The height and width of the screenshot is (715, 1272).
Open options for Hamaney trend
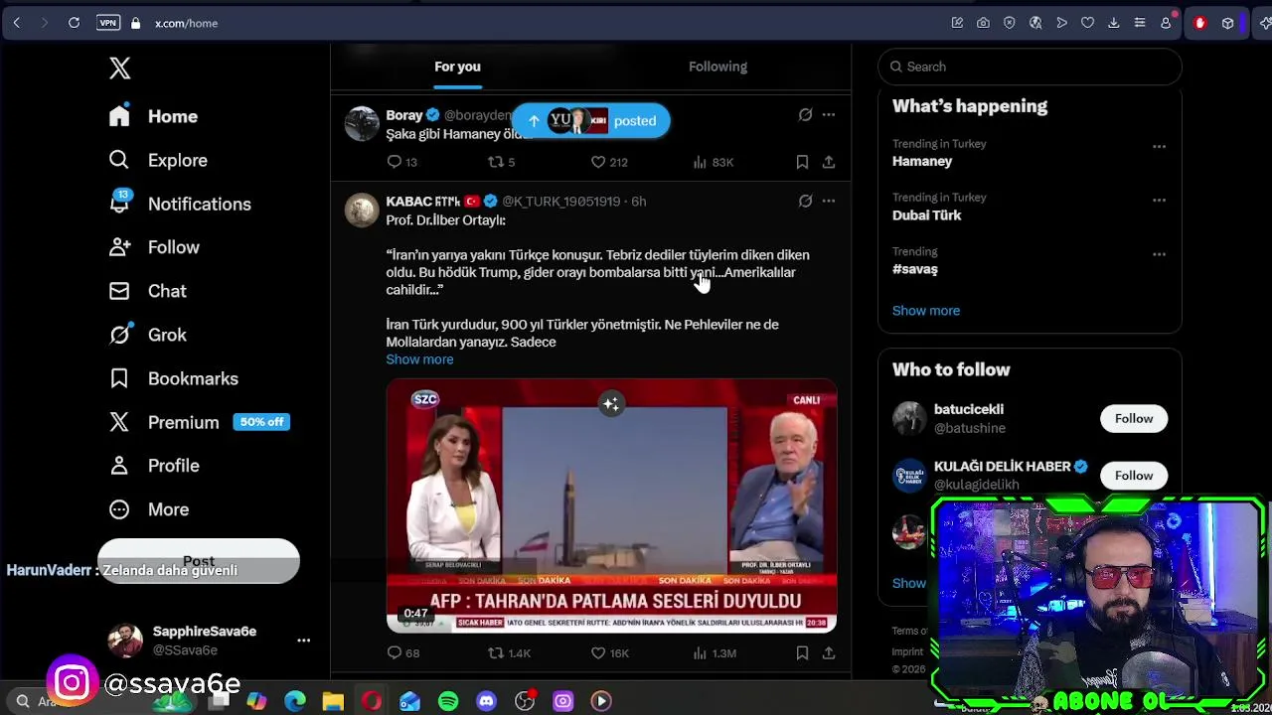(x=1159, y=146)
